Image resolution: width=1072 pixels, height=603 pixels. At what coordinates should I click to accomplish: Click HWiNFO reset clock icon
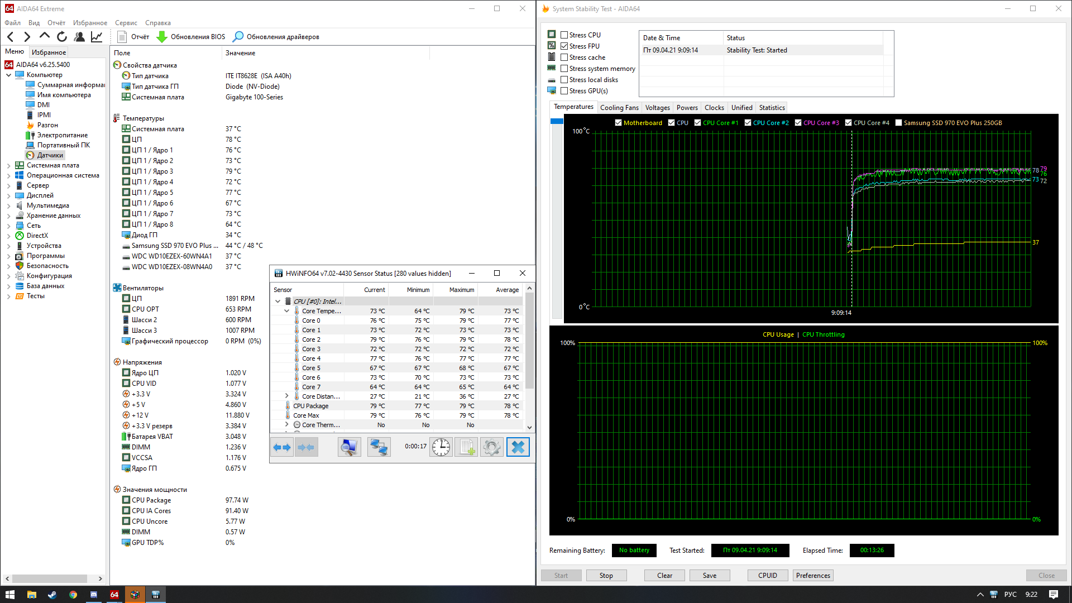pos(441,447)
